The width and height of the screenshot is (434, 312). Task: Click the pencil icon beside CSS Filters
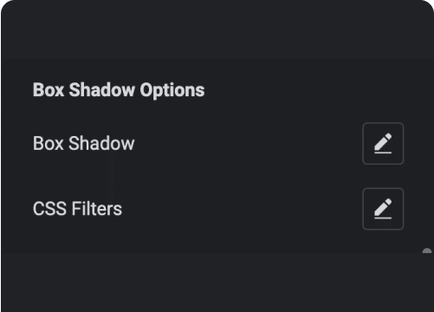tap(383, 209)
